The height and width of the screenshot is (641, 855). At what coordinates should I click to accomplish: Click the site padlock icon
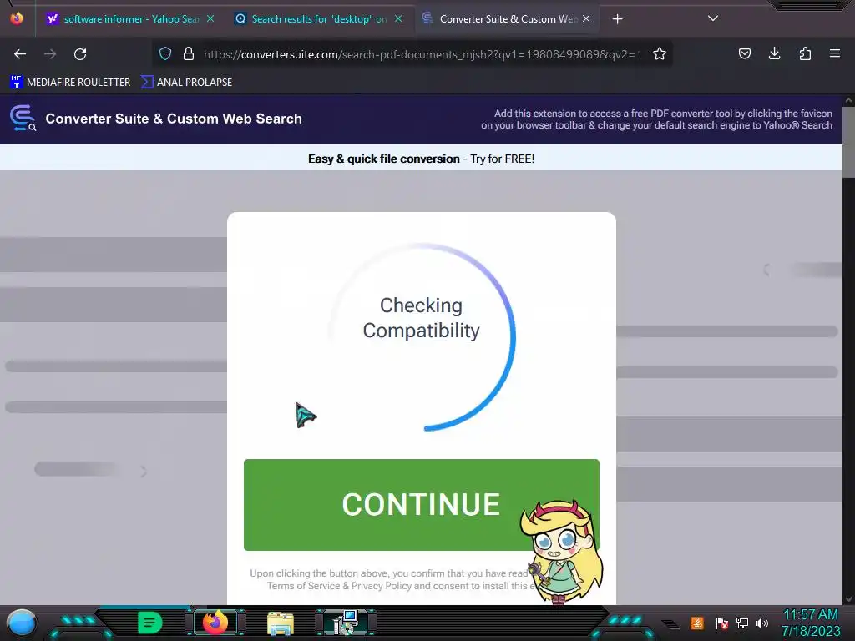[189, 53]
